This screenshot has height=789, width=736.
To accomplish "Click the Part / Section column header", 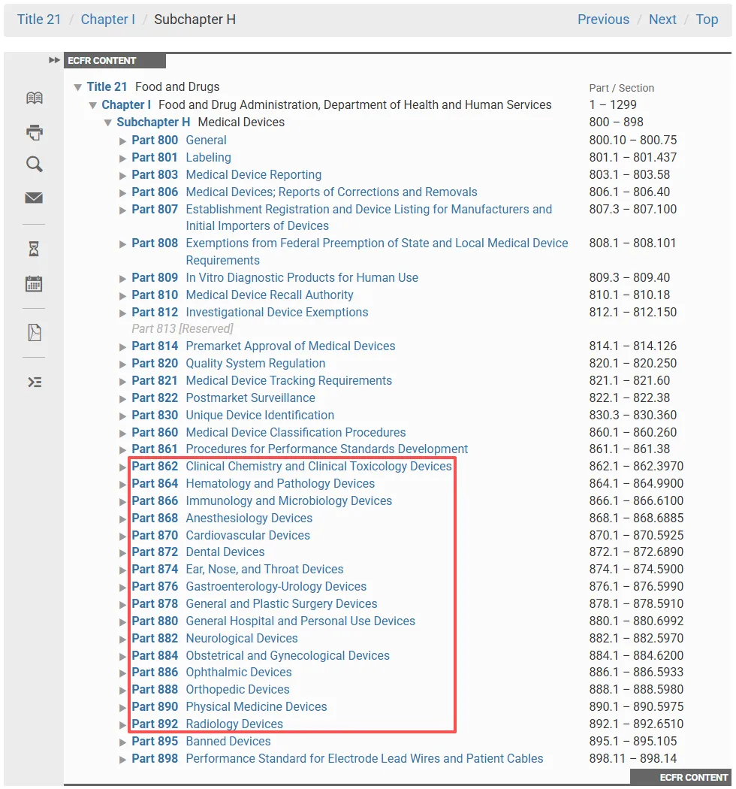I will pyautogui.click(x=622, y=88).
